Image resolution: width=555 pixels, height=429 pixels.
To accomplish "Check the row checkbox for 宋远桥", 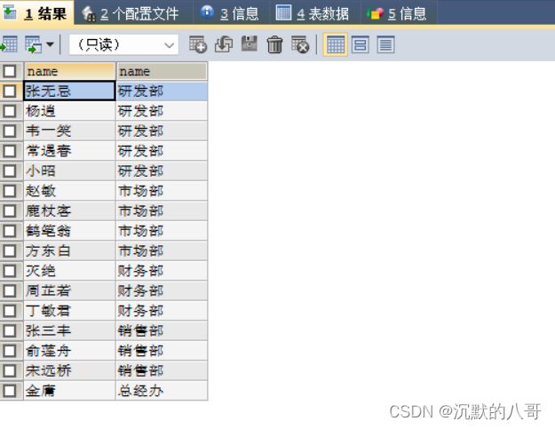I will click(x=10, y=371).
